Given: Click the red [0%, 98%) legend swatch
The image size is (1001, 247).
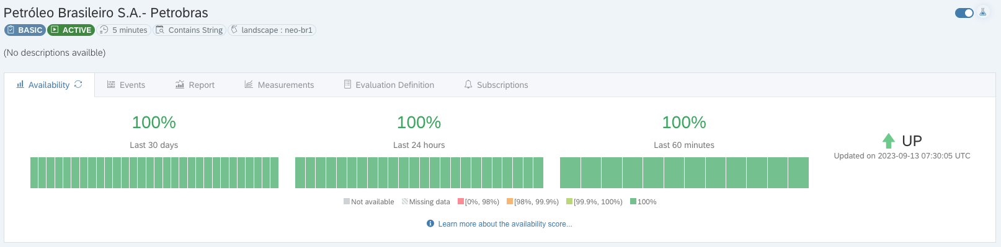Looking at the screenshot, I should pyautogui.click(x=461, y=201).
